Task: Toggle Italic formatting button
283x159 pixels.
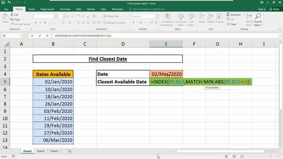Action: 40,23
